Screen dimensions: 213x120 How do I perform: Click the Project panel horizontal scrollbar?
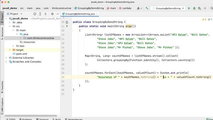[x=31, y=116]
